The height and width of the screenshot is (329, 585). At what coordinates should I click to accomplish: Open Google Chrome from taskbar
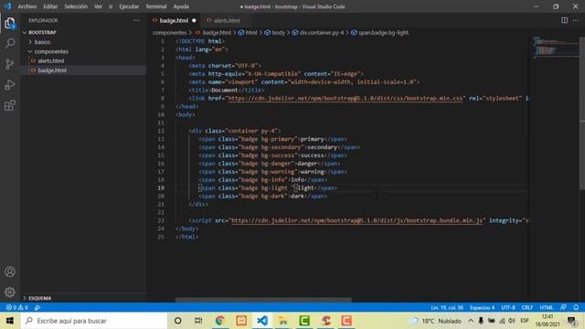click(x=219, y=321)
